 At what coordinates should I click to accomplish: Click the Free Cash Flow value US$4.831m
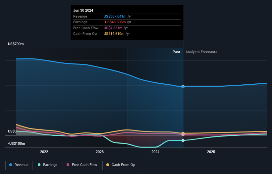113,28
